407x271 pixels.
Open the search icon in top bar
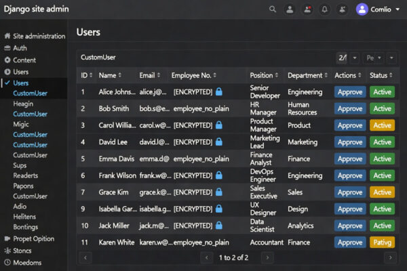click(272, 9)
